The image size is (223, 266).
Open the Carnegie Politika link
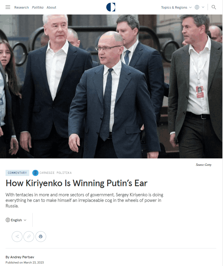coord(55,173)
